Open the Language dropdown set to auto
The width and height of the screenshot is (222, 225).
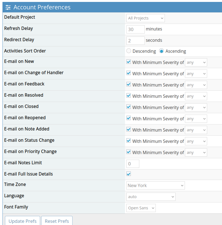click(151, 197)
